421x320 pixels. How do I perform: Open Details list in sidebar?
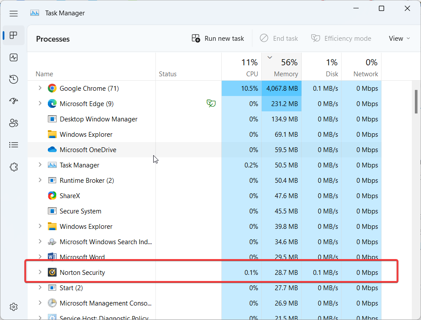14,145
